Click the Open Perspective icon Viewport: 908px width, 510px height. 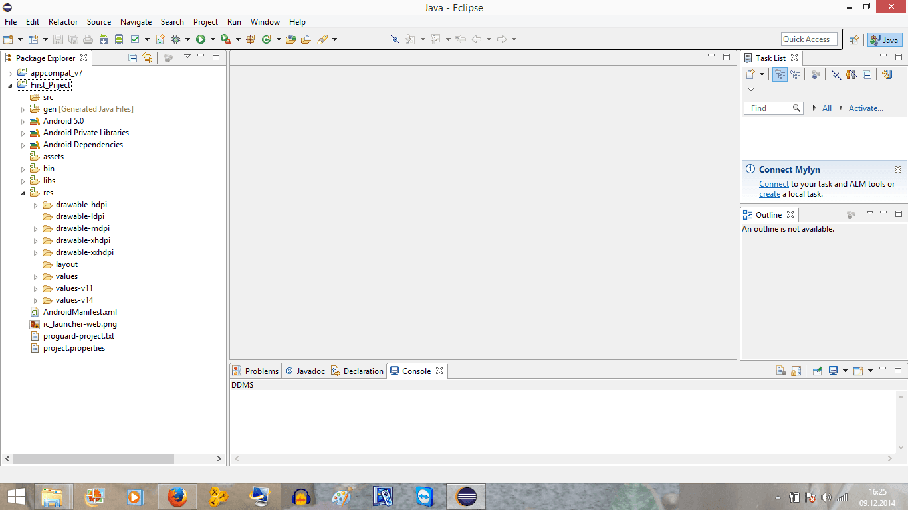(x=854, y=40)
